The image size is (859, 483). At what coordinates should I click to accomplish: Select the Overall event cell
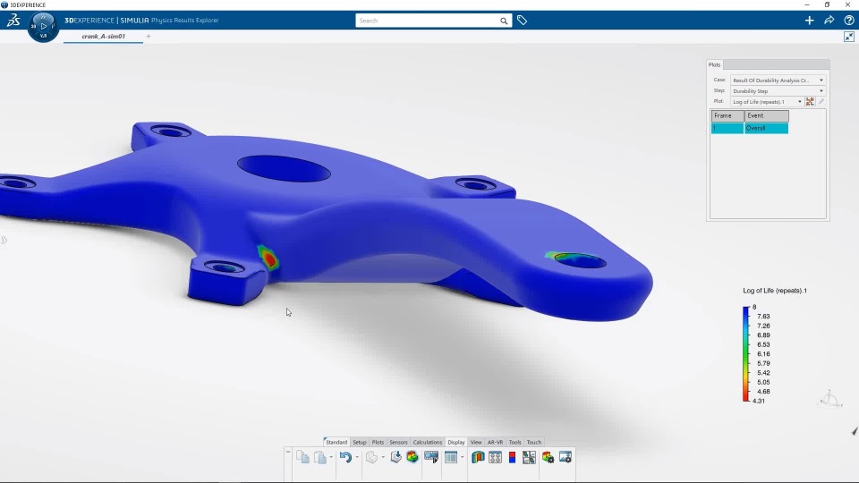(767, 128)
